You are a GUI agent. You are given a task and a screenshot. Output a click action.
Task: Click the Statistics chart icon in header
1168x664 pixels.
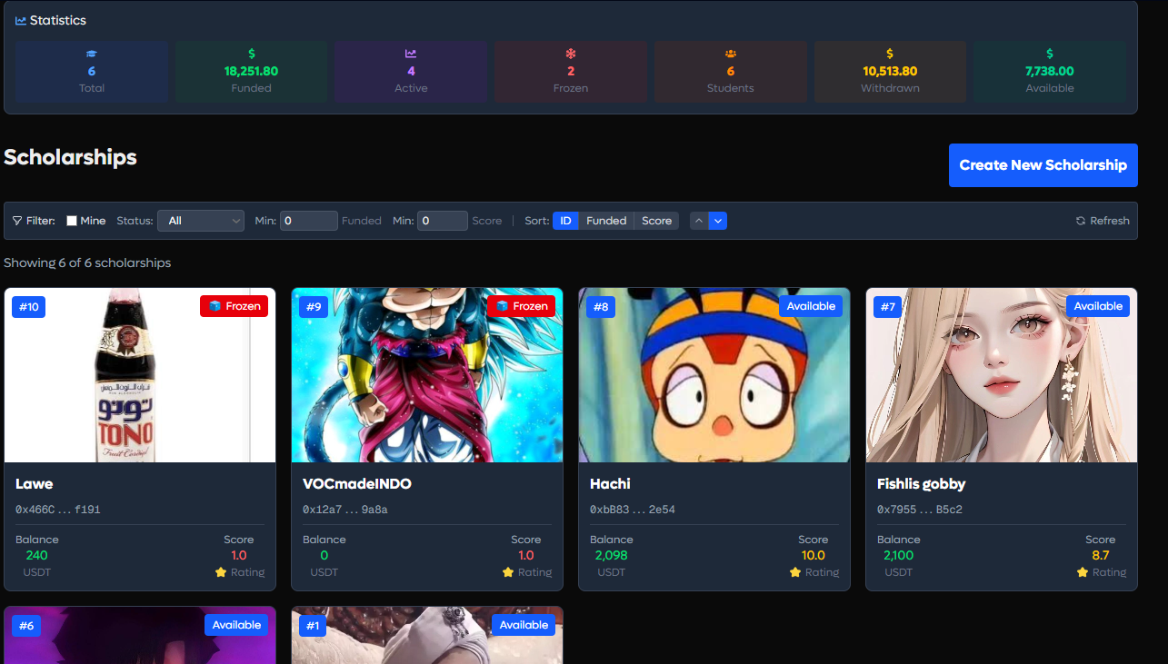[21, 20]
